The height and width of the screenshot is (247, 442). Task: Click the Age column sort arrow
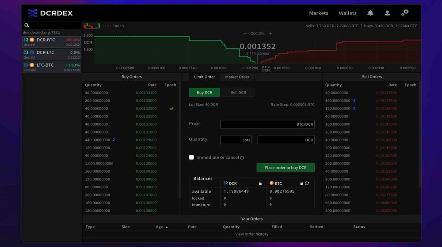pos(167,227)
